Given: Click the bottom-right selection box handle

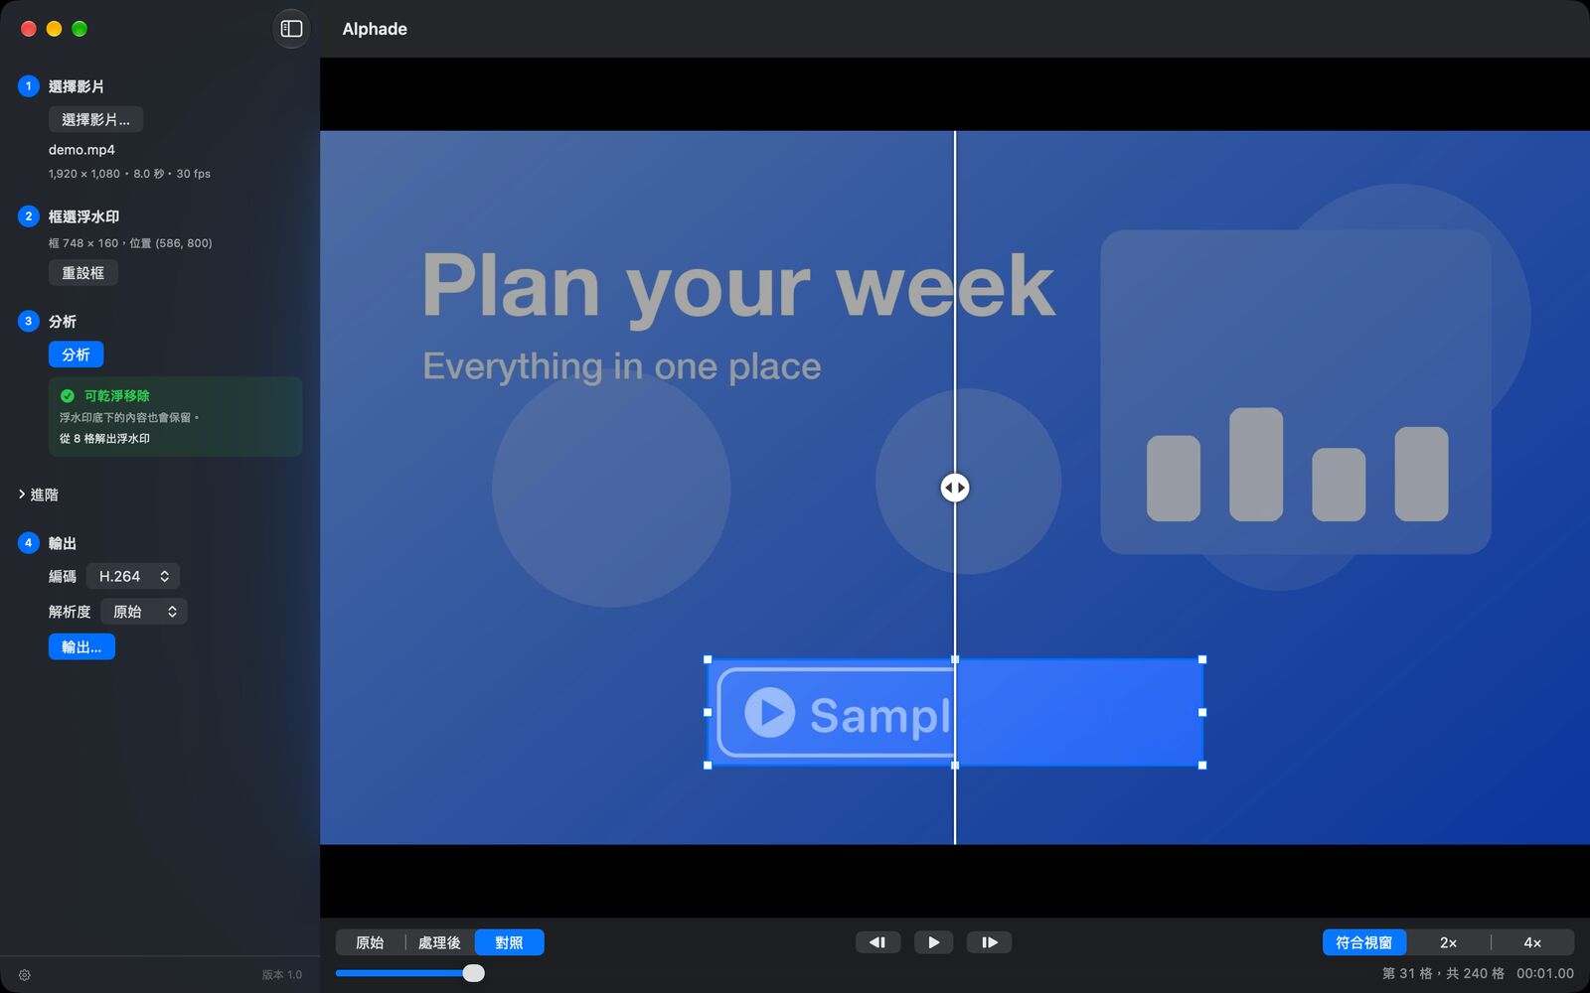Looking at the screenshot, I should (x=1202, y=766).
